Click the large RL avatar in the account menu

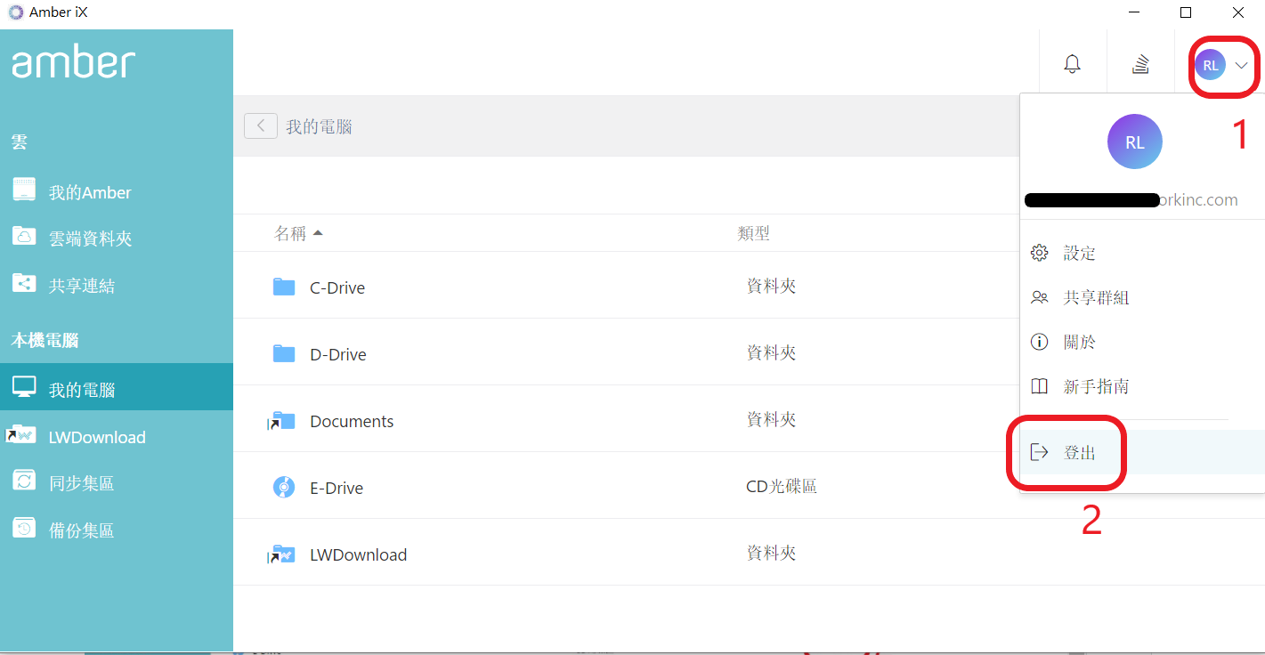click(x=1135, y=142)
